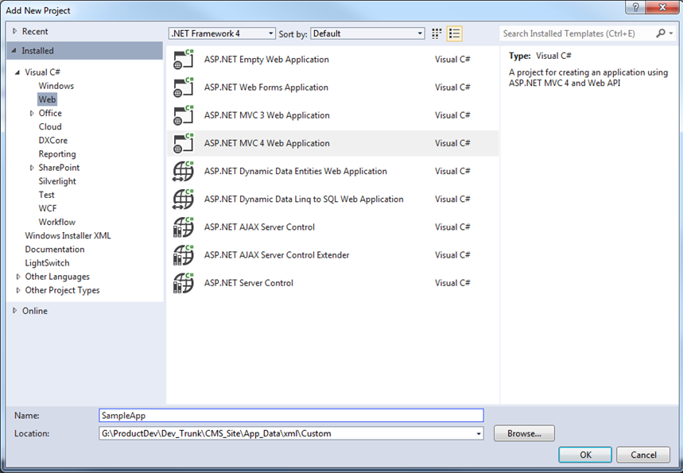The width and height of the screenshot is (683, 473).
Task: Open the Location path dropdown
Action: (477, 433)
